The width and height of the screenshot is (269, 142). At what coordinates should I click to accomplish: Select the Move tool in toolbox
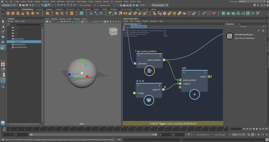pos(3,37)
